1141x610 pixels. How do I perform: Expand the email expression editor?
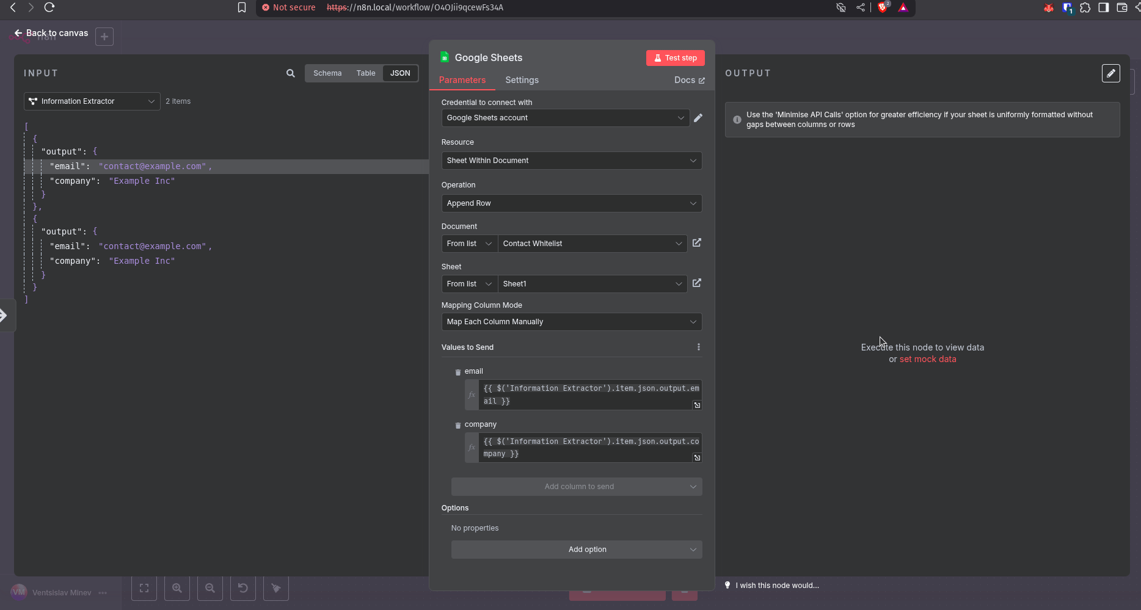697,405
